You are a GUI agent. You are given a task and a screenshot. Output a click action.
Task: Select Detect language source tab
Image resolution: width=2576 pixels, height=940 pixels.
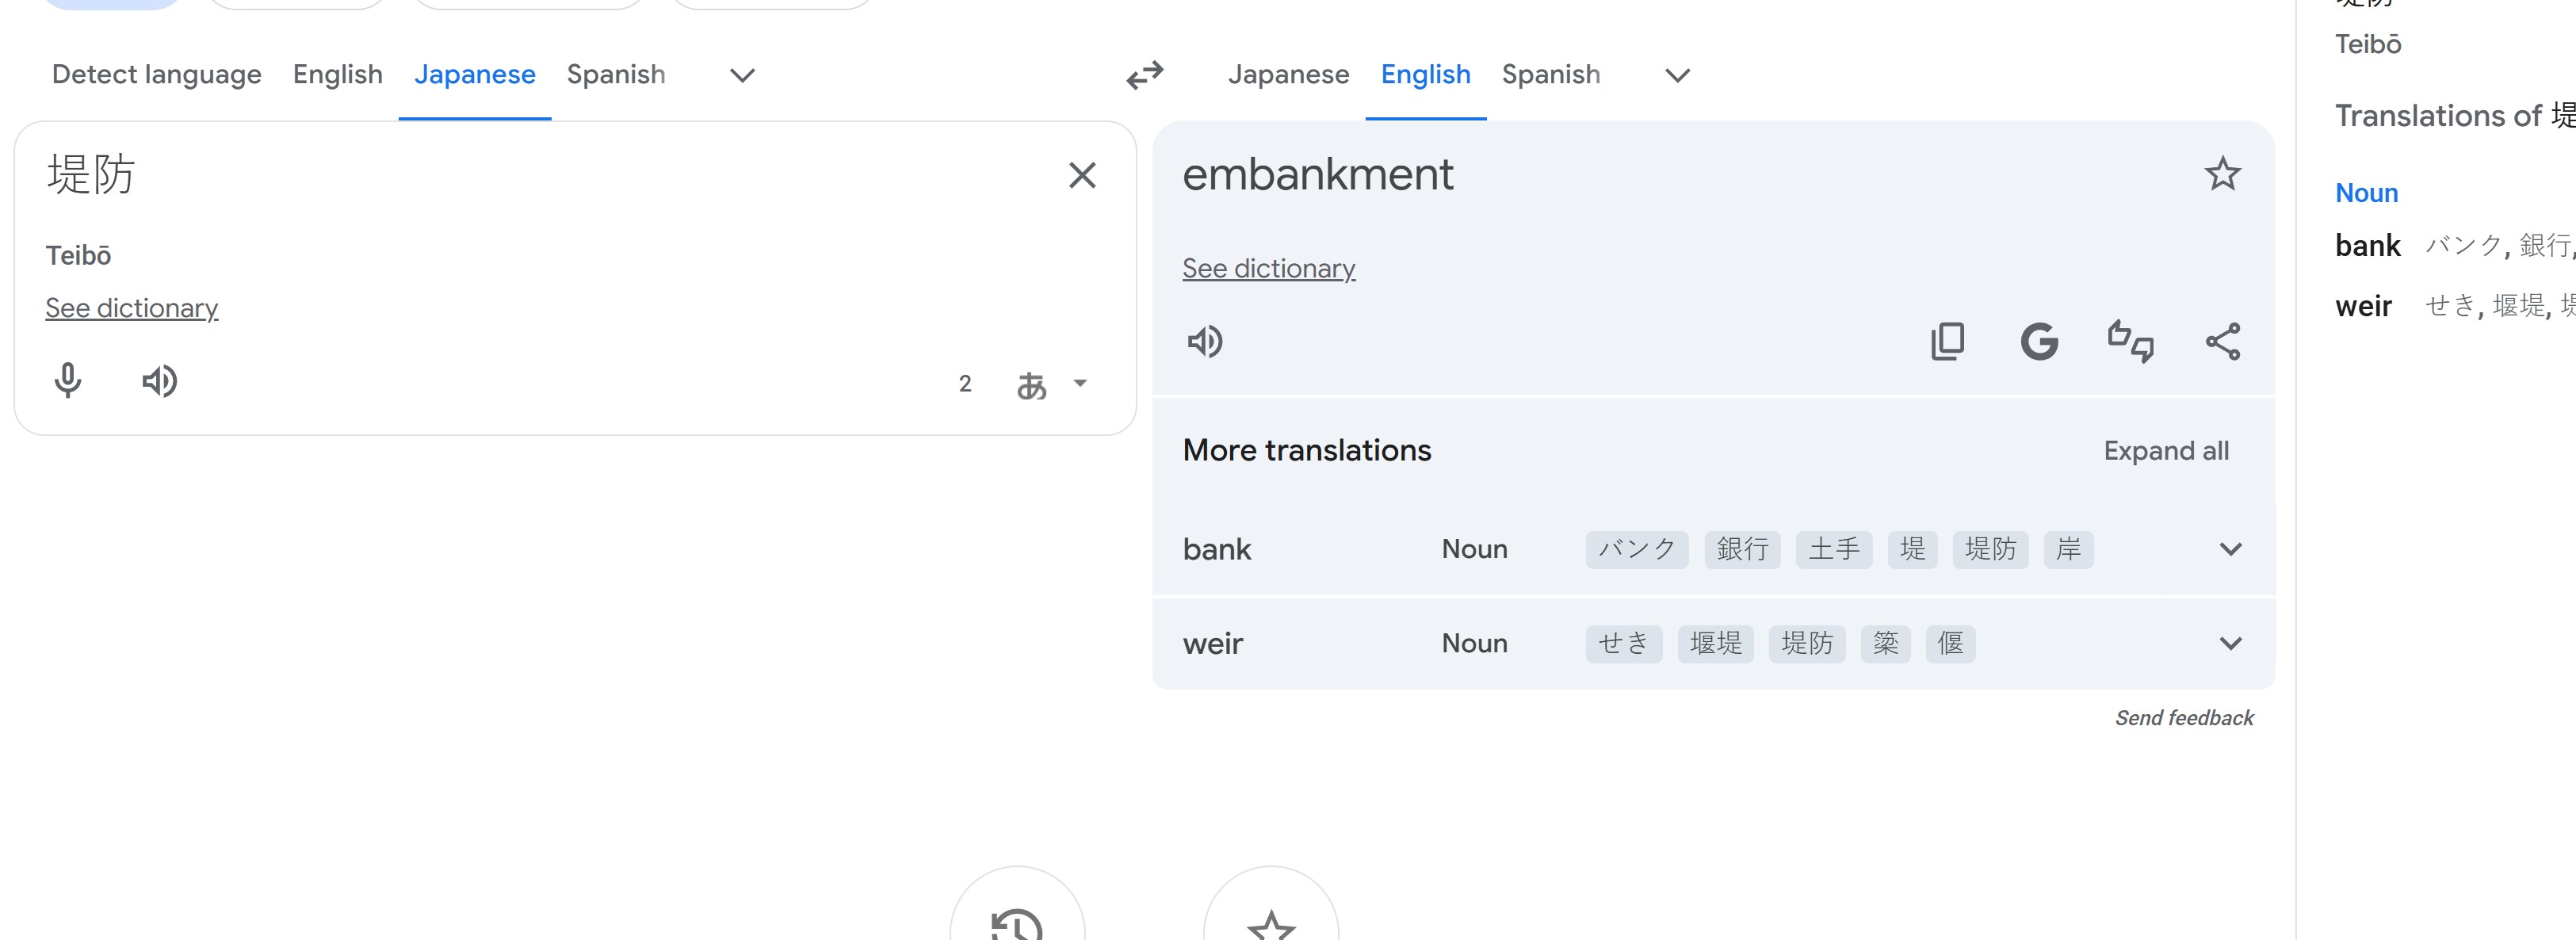point(157,75)
